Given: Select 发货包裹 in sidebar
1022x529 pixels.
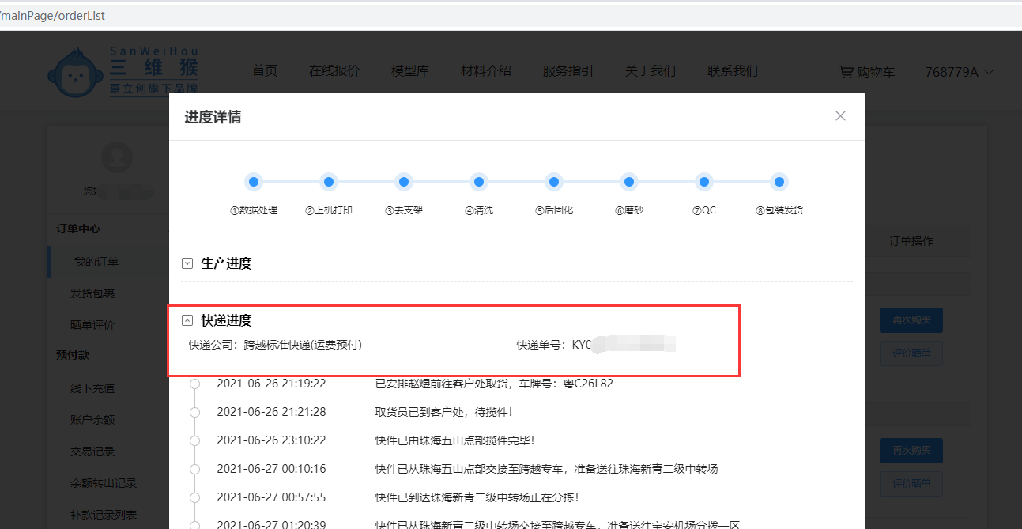Looking at the screenshot, I should pos(92,293).
